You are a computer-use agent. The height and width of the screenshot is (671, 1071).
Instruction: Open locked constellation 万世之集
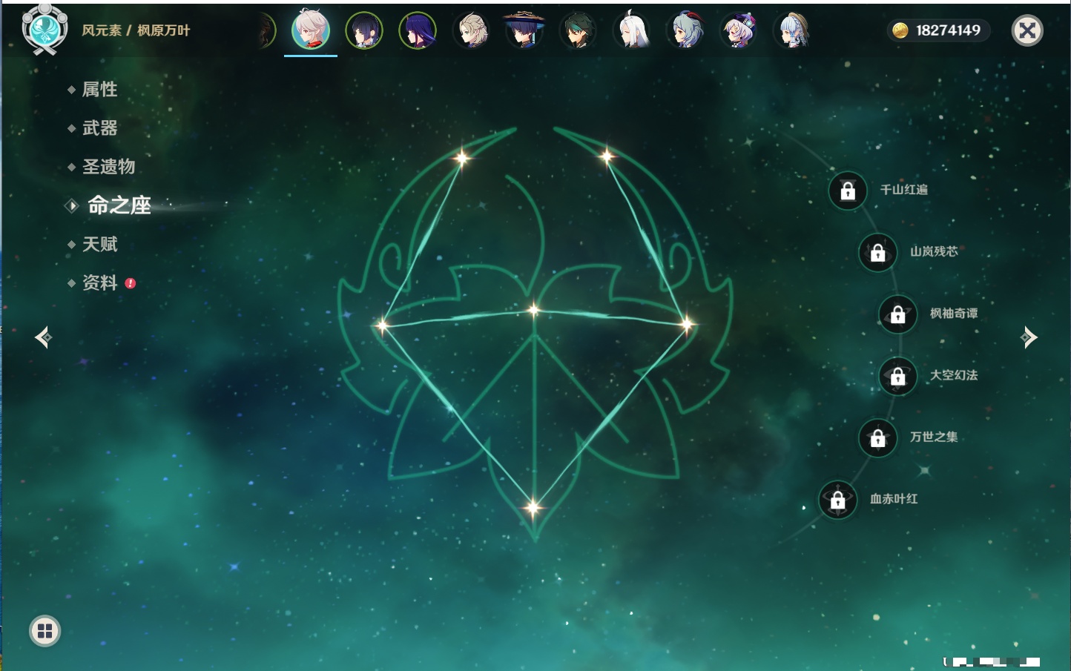tap(878, 437)
